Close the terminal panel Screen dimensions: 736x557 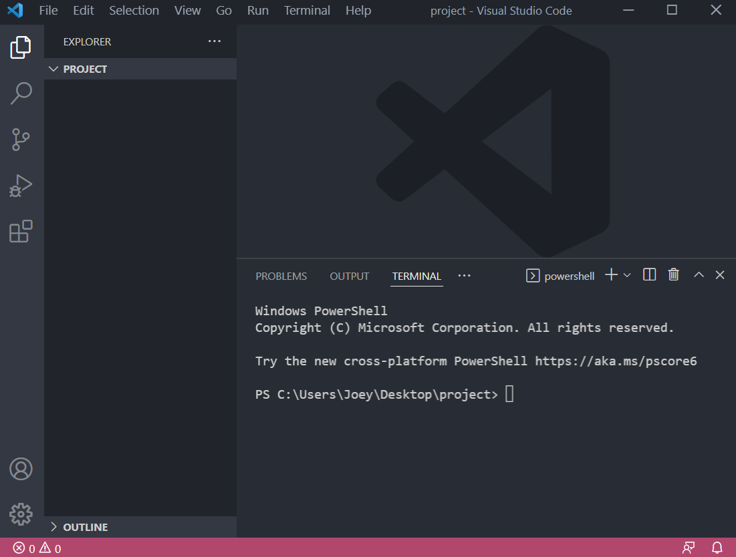click(720, 274)
